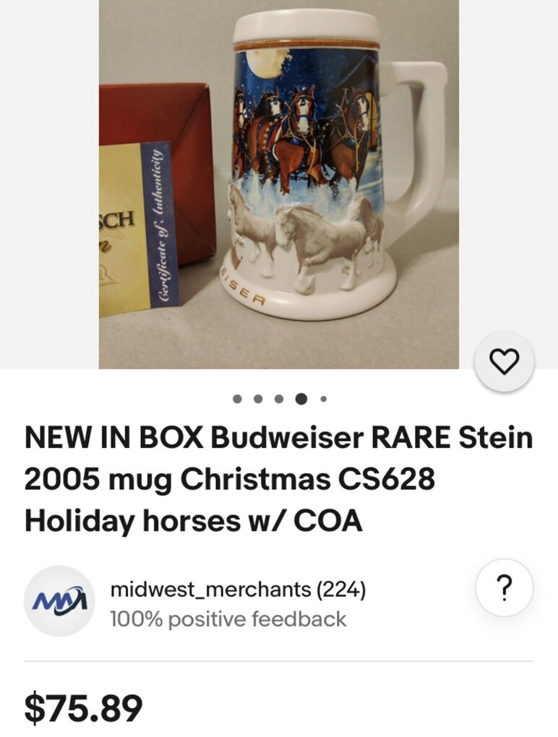Tap the red box in the photo
This screenshot has height=737, width=558.
click(158, 174)
